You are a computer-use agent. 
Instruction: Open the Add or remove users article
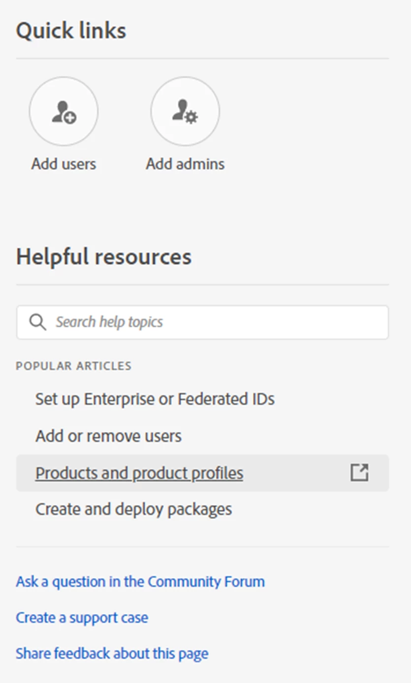pos(108,436)
